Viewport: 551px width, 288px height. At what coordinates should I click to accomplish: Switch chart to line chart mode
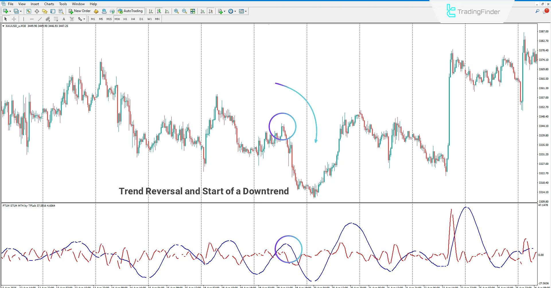167,11
